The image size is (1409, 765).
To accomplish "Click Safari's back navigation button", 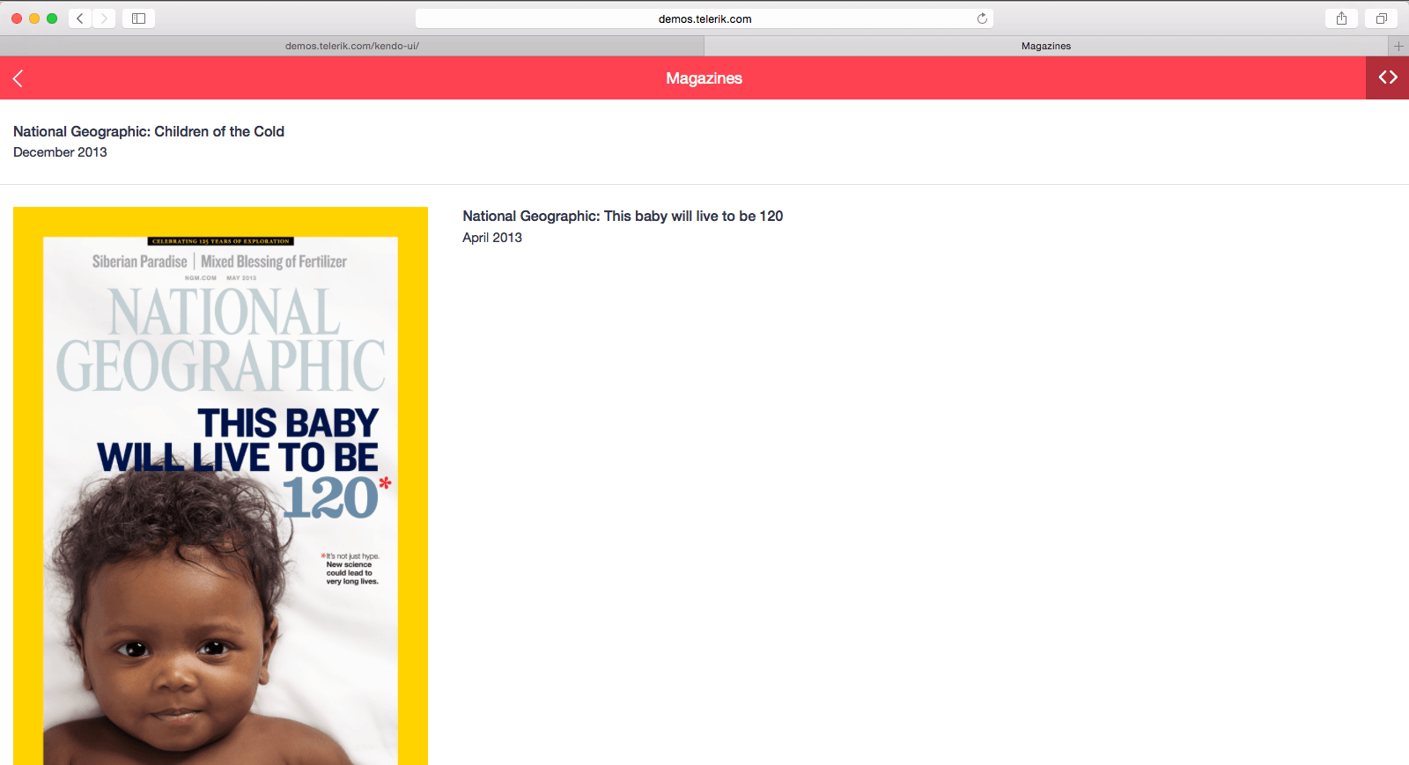I will [x=80, y=18].
